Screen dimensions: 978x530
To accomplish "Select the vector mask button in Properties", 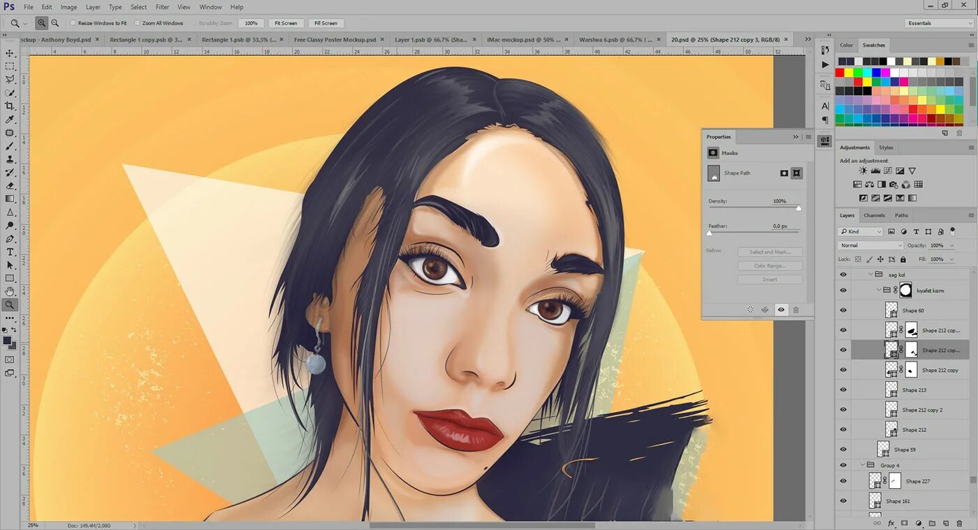I will pos(796,173).
